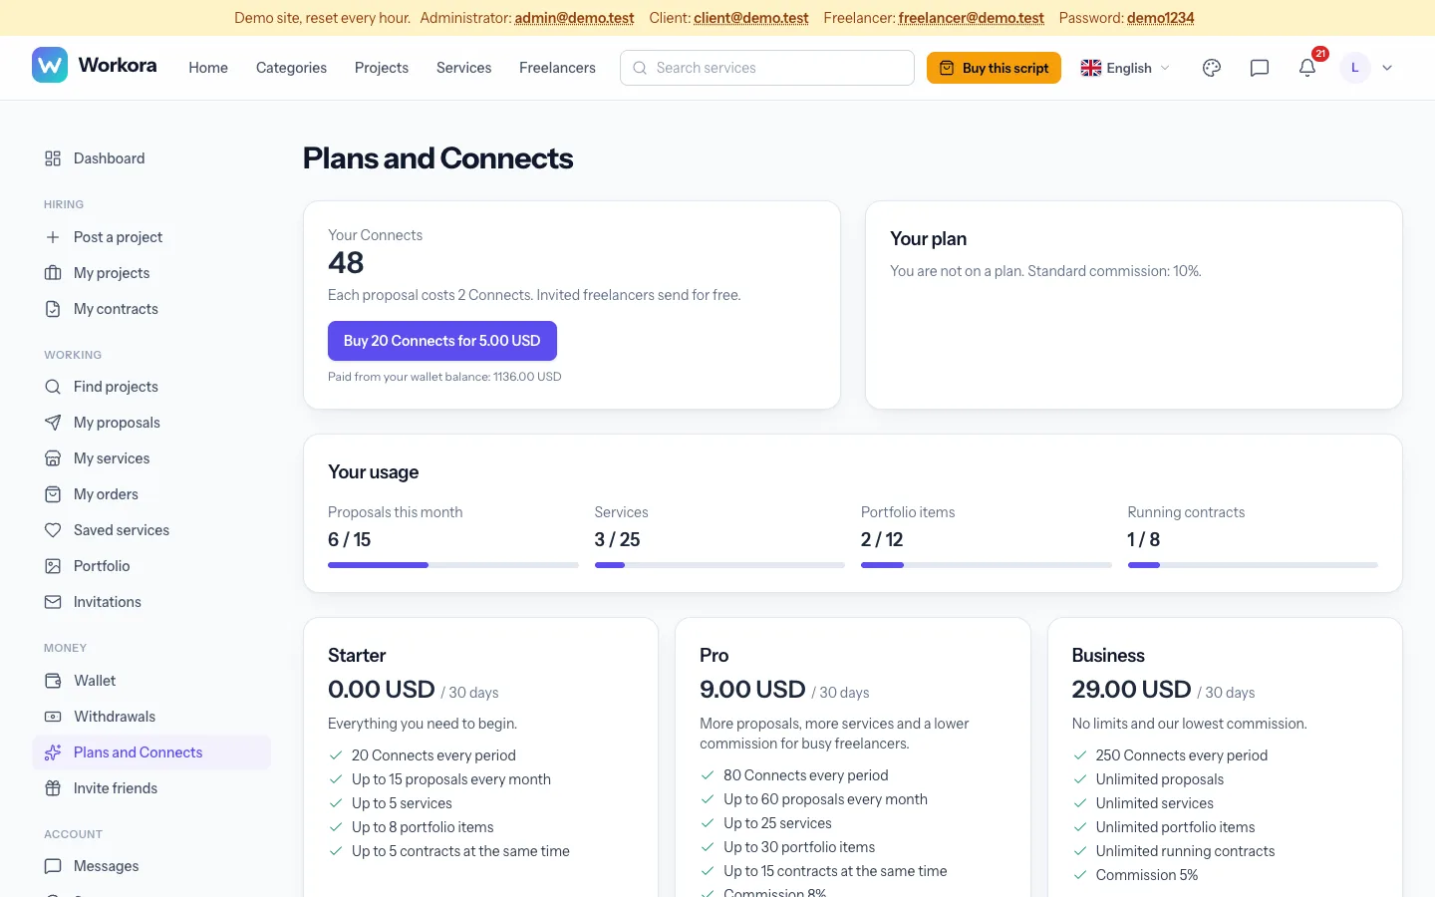The image size is (1435, 897).
Task: Click the image icon beside Portfolio
Action: [53, 566]
